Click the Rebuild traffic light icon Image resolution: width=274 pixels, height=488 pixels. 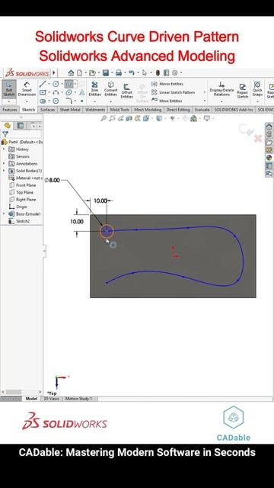tap(158, 73)
